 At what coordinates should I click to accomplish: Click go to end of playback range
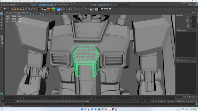point(196,97)
